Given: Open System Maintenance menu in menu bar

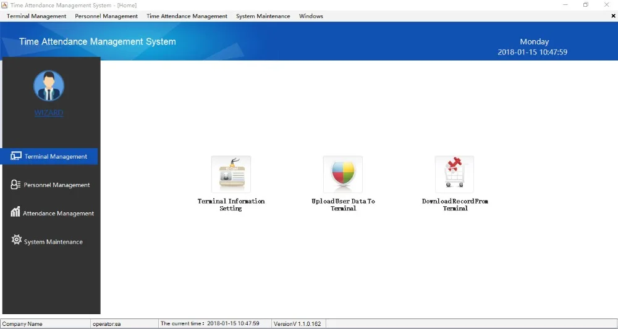Looking at the screenshot, I should [263, 16].
